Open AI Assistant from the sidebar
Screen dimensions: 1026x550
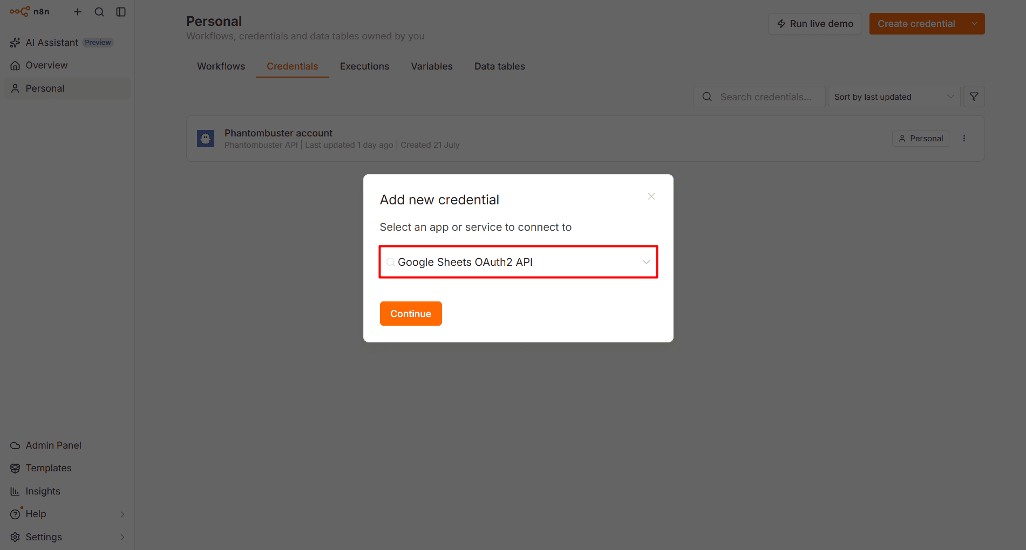coord(67,43)
